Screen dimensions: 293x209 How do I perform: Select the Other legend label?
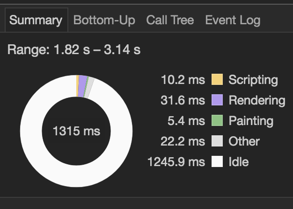click(244, 141)
